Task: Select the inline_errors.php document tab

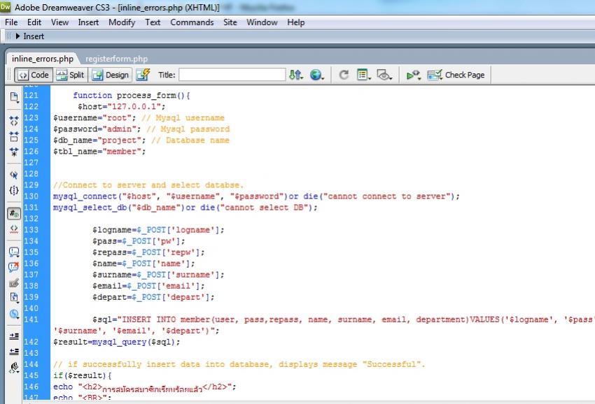Action: (43, 59)
